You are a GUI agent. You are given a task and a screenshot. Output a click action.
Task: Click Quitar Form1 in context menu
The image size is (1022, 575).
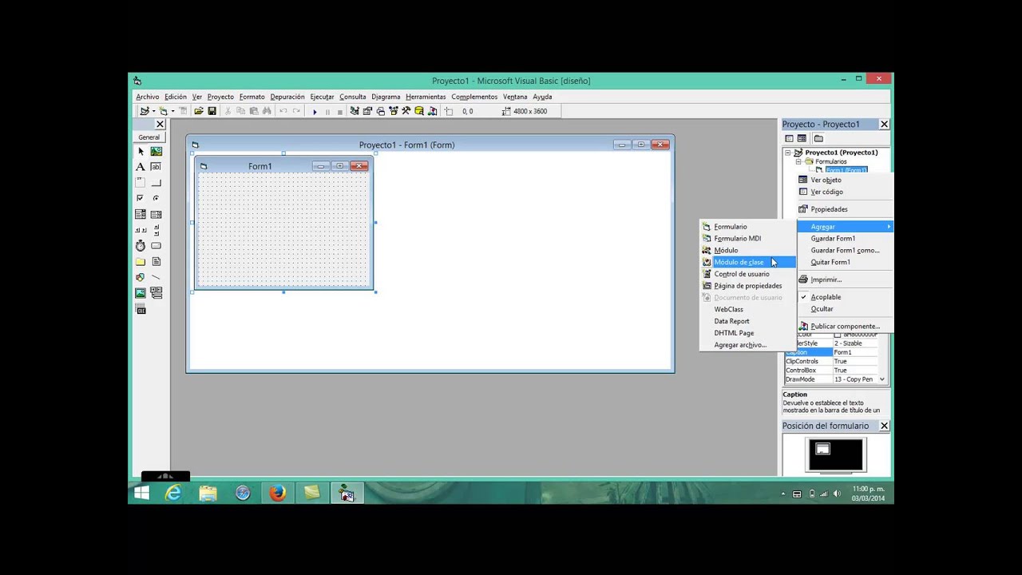point(845,262)
